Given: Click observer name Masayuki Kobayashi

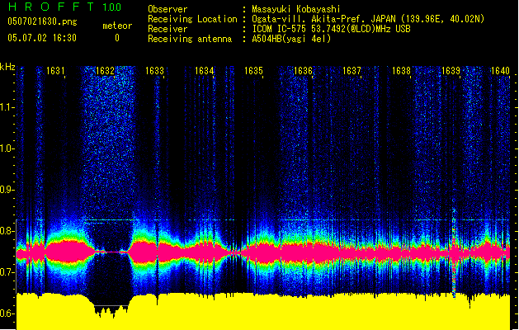Looking at the screenshot, I should coord(296,9).
